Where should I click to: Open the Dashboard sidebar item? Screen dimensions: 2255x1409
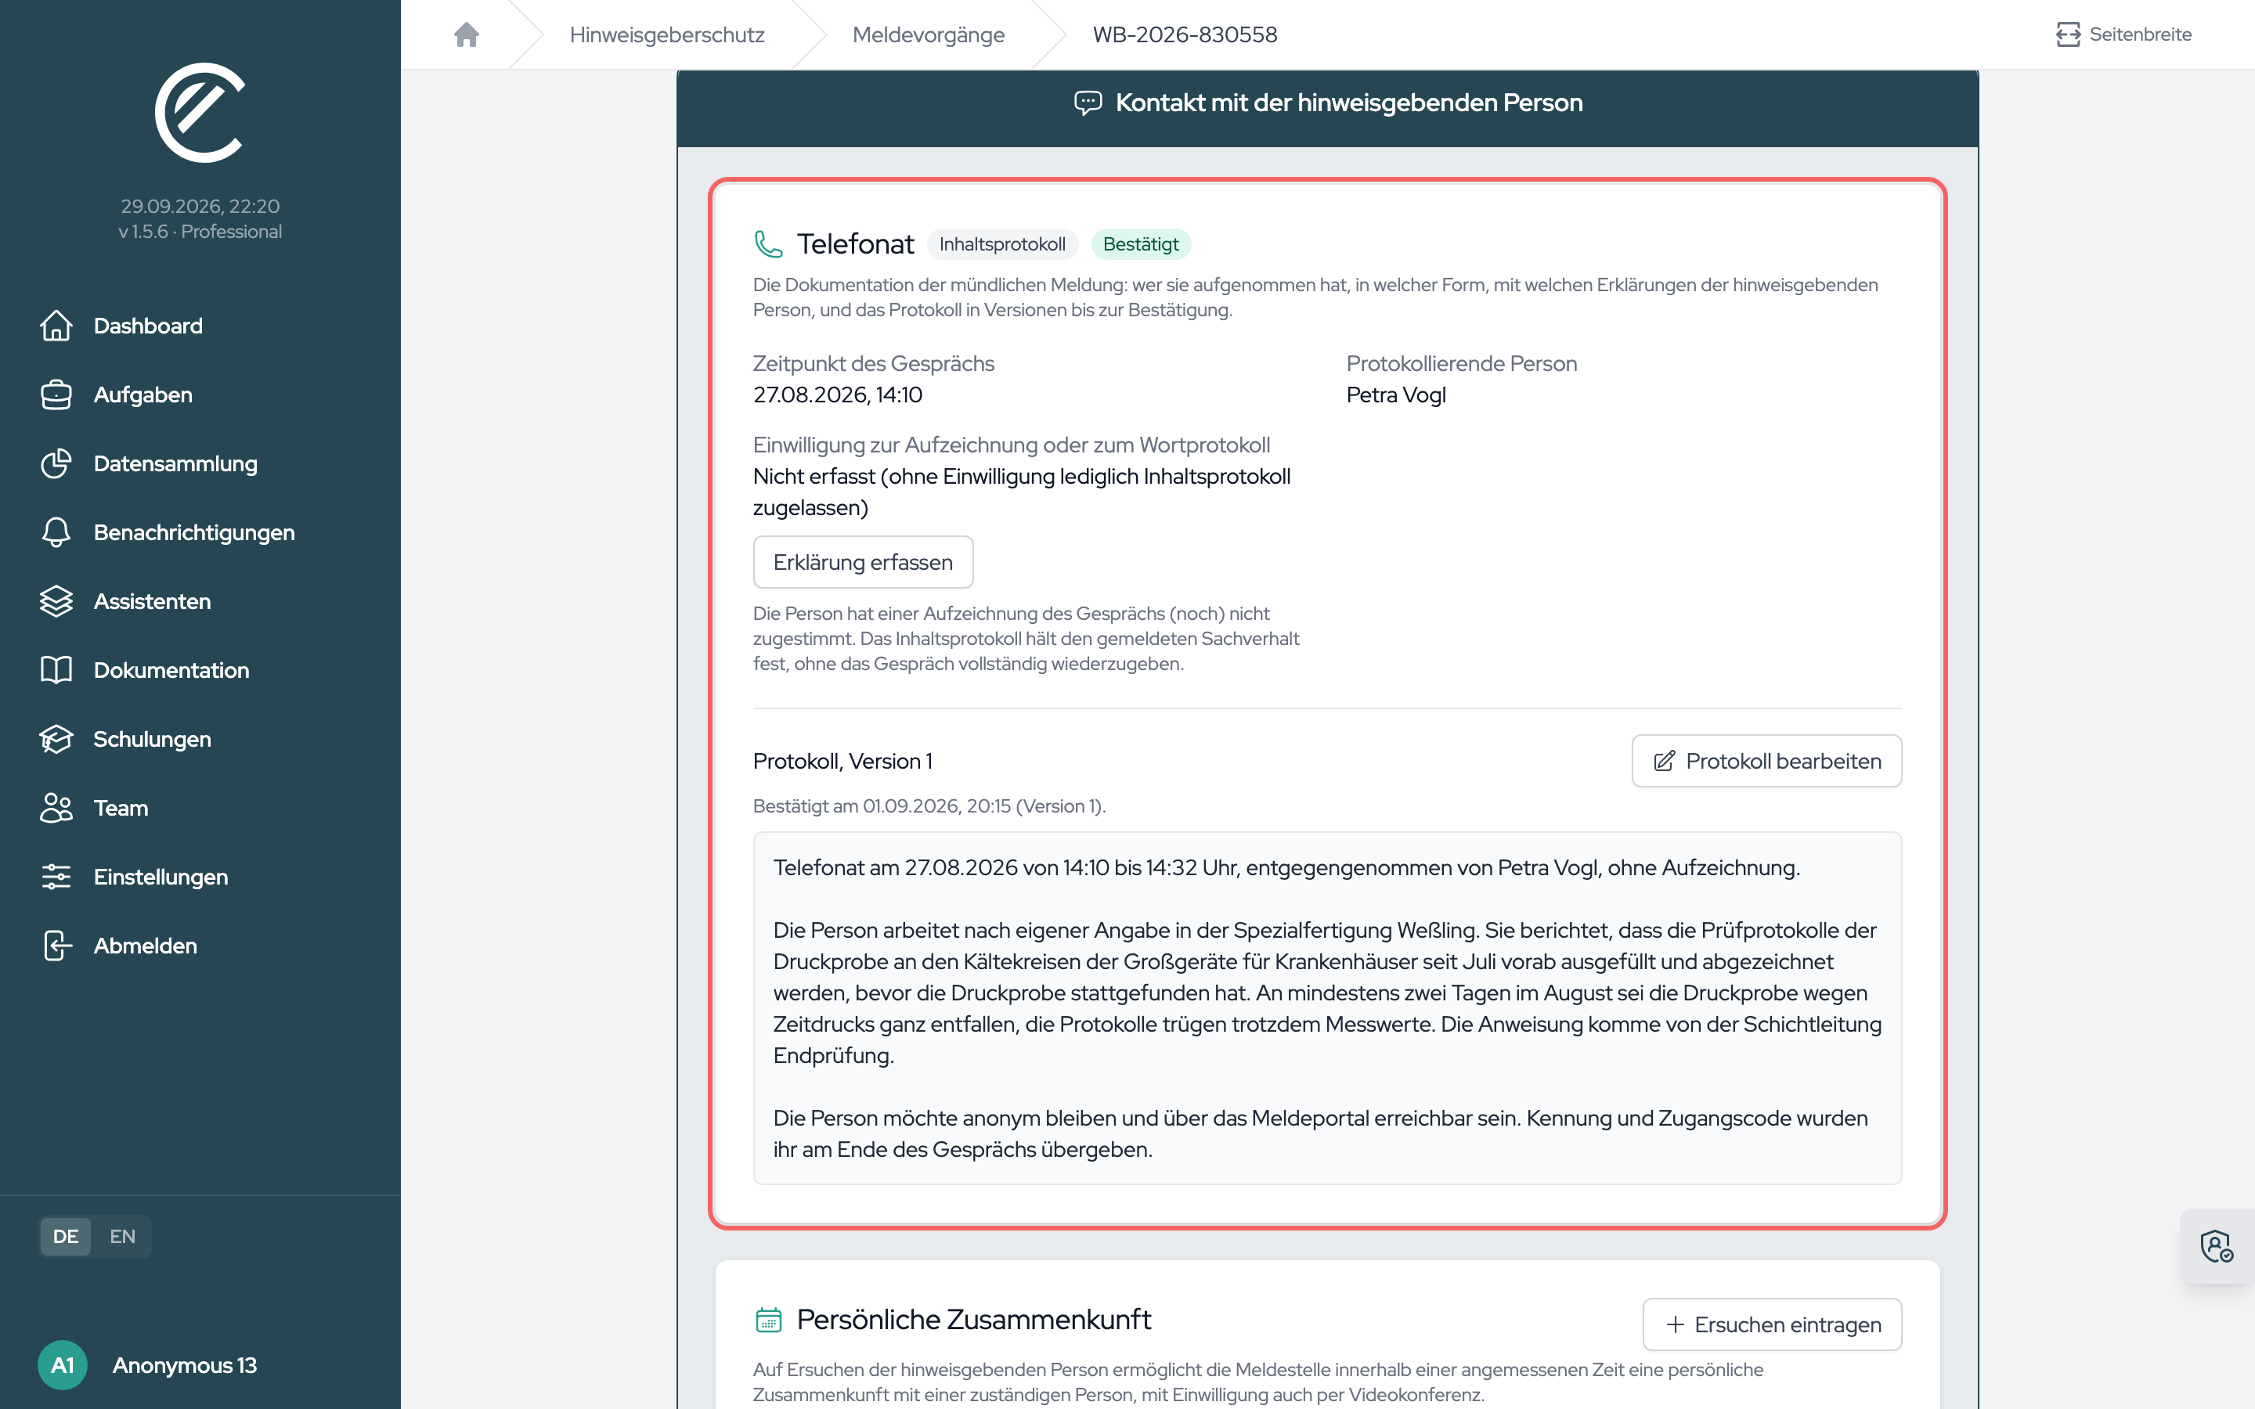pos(147,325)
